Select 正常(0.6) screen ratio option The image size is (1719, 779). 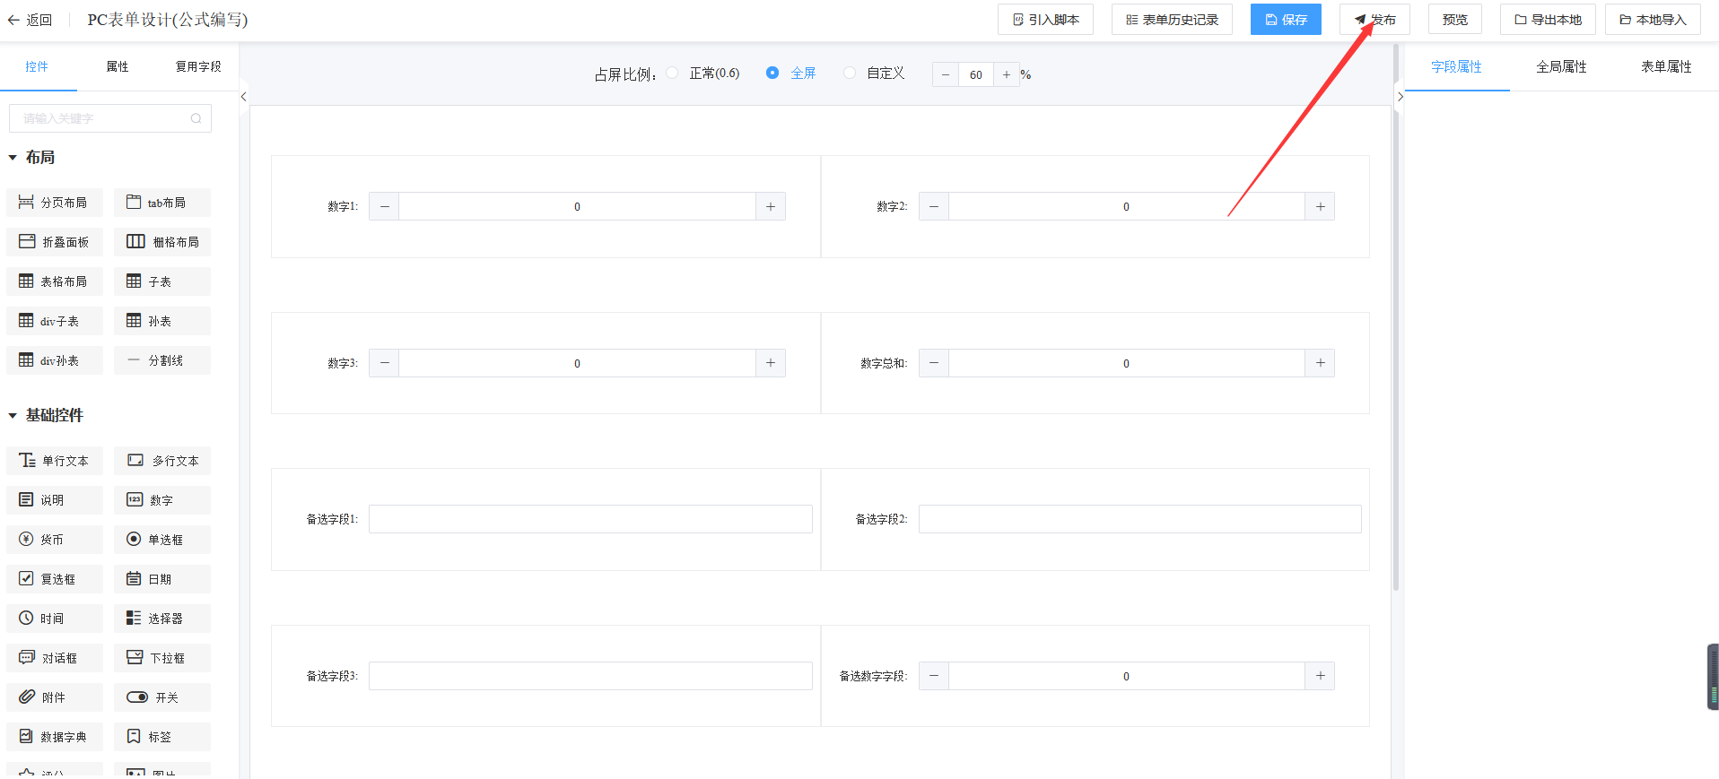pyautogui.click(x=672, y=74)
